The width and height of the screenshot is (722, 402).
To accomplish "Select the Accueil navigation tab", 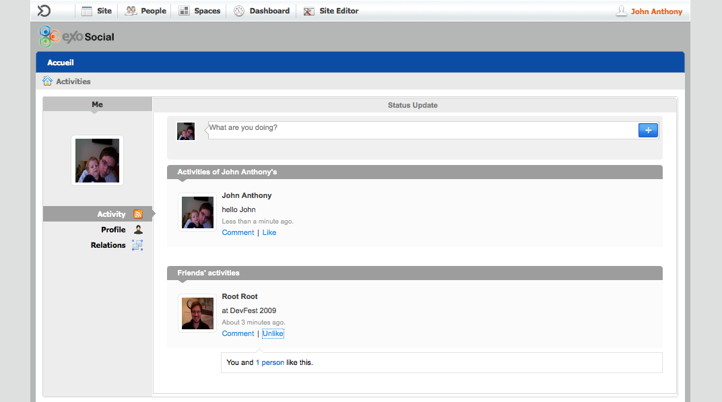I will click(61, 63).
